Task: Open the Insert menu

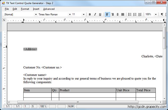Action: [x=36, y=9]
